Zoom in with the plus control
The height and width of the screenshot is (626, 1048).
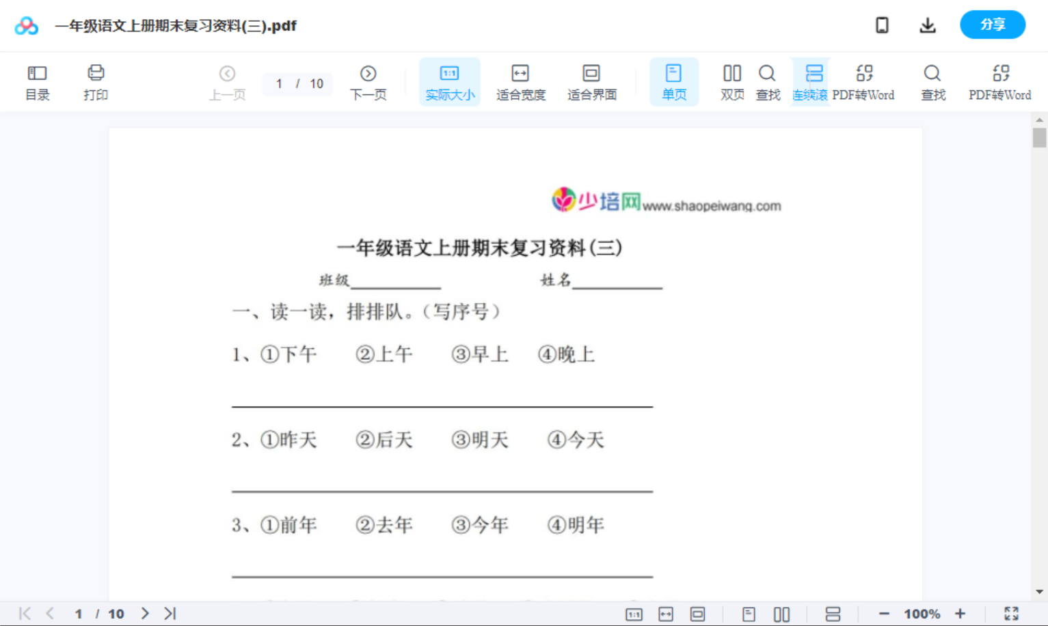960,613
